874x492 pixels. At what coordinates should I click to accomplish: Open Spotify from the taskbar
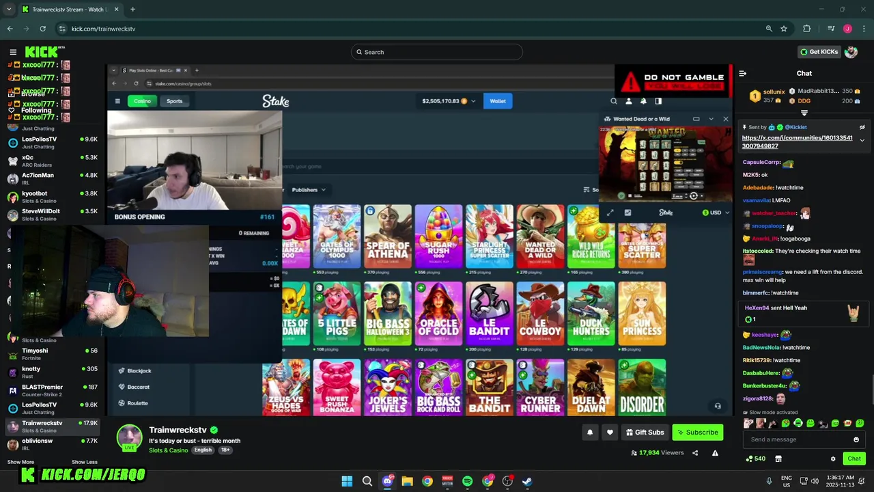coord(467,481)
